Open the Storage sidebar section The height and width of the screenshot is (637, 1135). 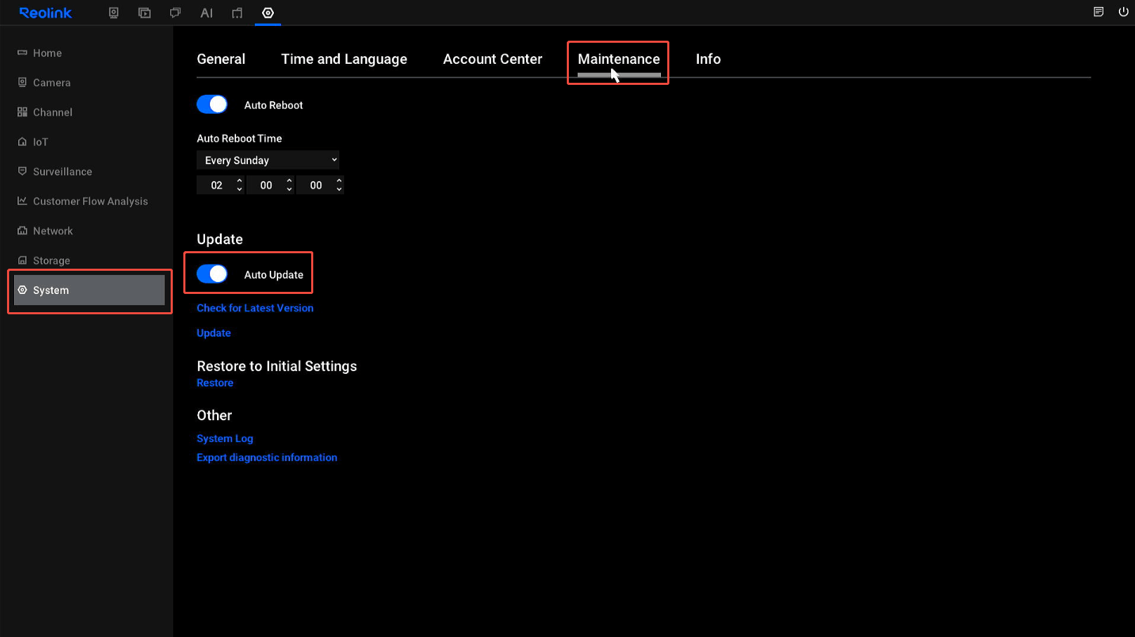click(51, 260)
